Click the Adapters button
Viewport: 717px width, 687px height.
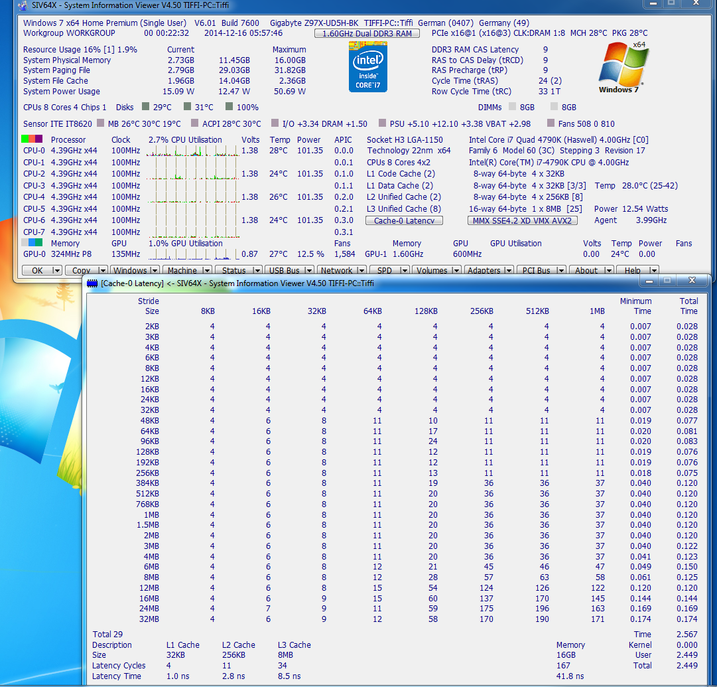(484, 270)
